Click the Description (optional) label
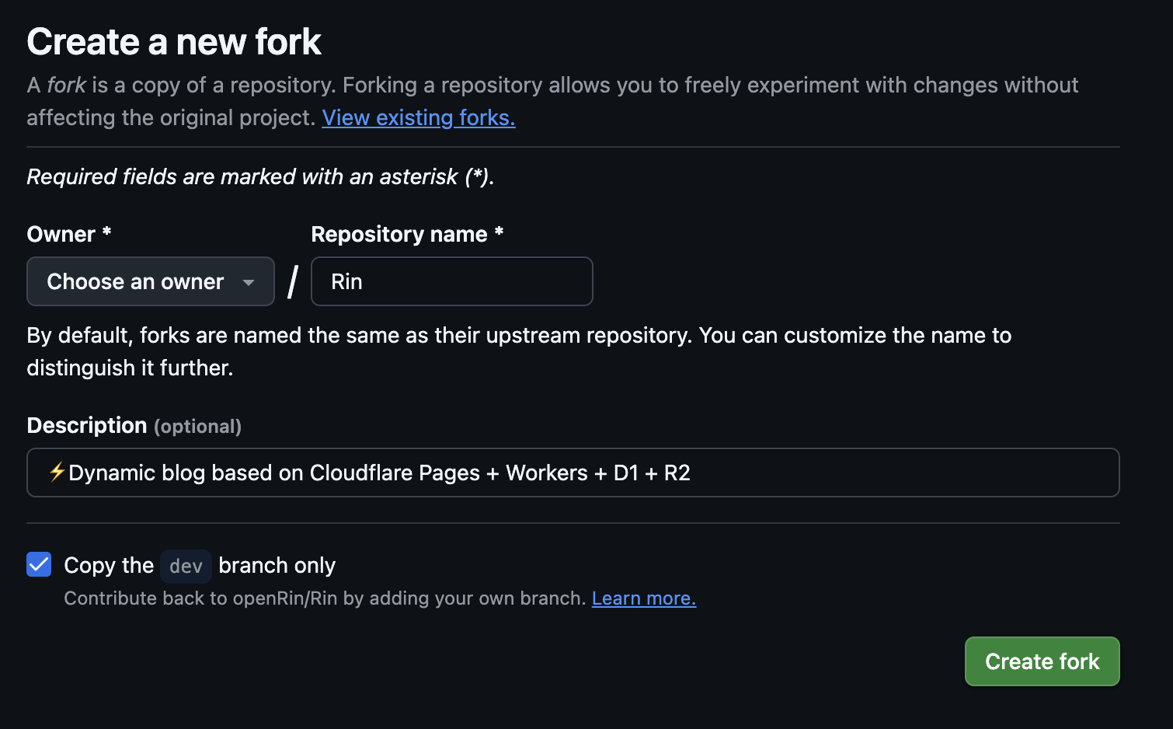 tap(134, 426)
